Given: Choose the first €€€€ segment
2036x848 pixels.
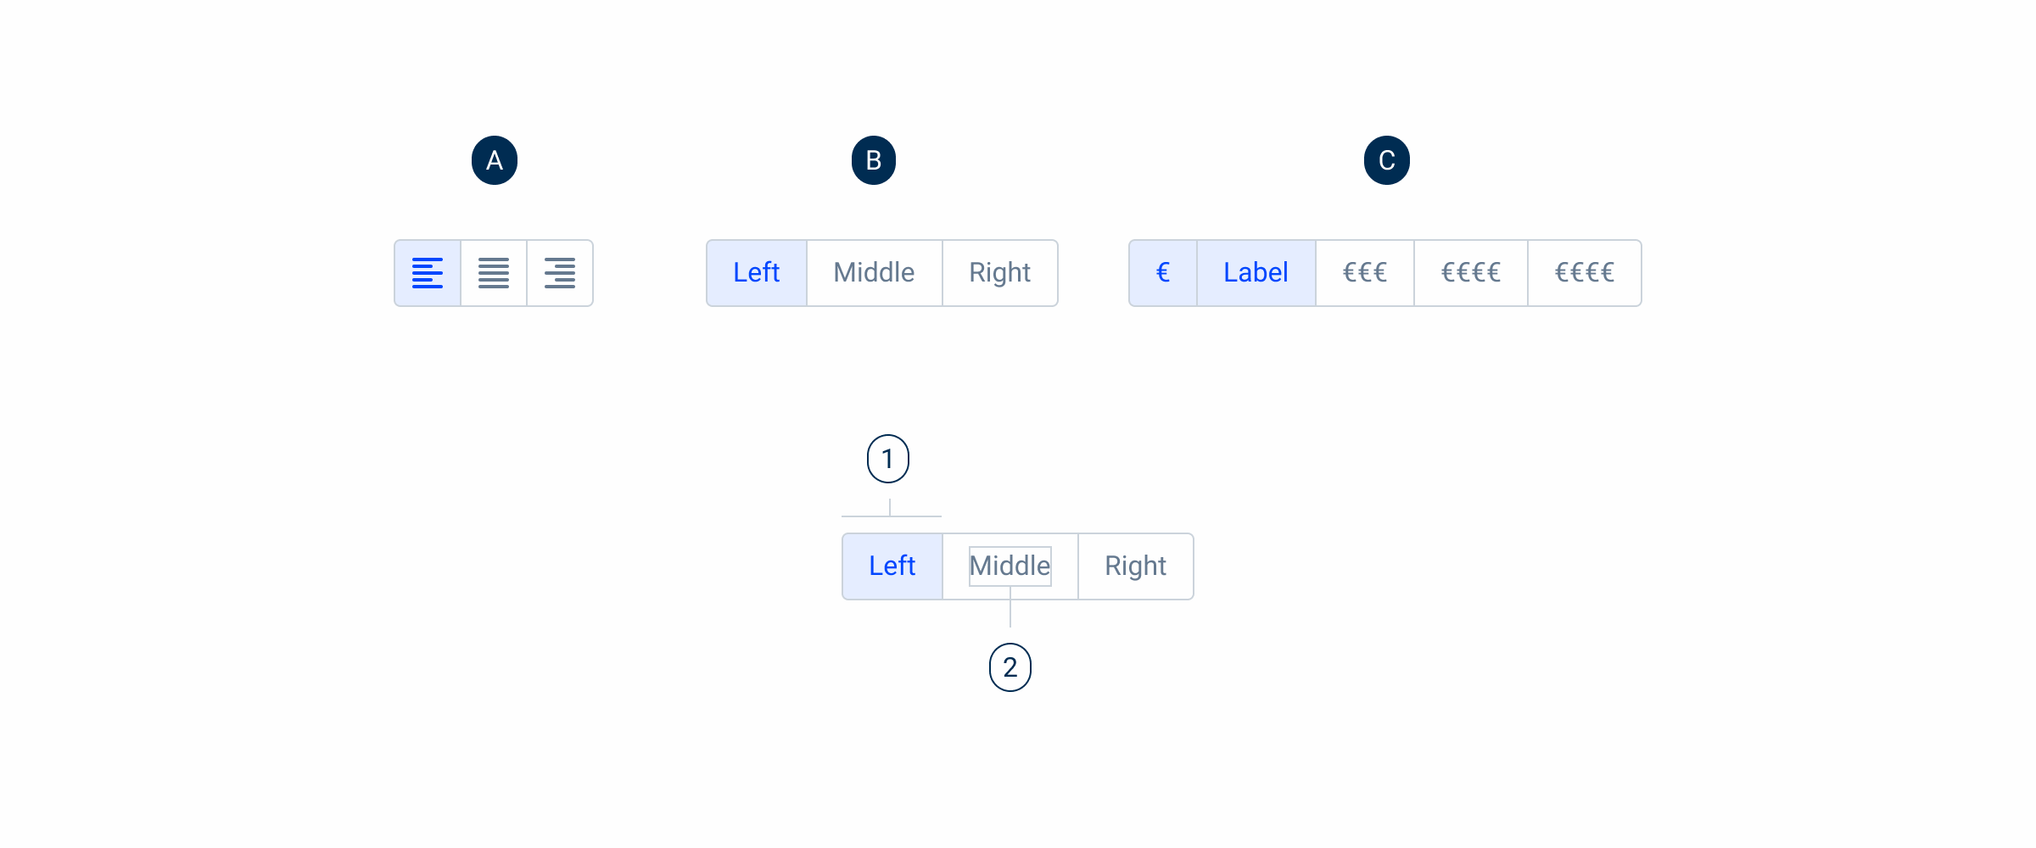Looking at the screenshot, I should click(x=1471, y=273).
